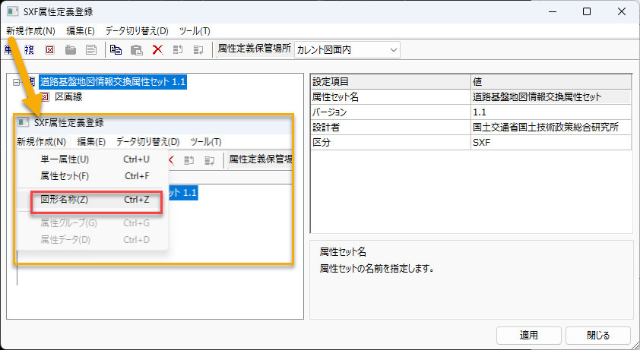
Task: Click the SXF属性定義登録 title bar app icon
Action: pyautogui.click(x=13, y=11)
